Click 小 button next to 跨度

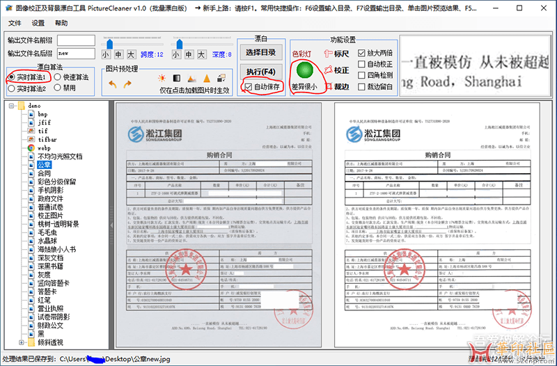click(x=106, y=54)
